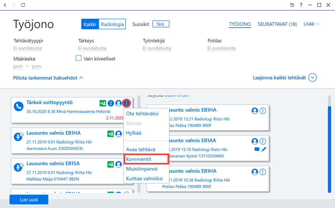Viewport: 335px width, 208px height.
Task: Switch to SEURATTAVAT (18) tab
Action: coord(277,24)
